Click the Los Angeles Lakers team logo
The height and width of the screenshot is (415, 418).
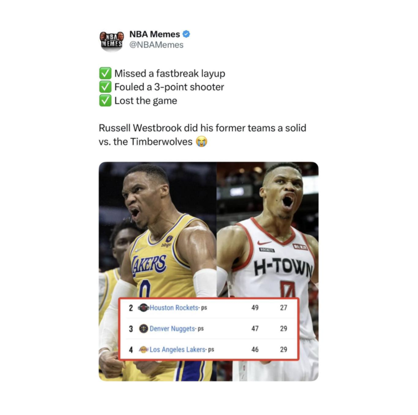[144, 349]
